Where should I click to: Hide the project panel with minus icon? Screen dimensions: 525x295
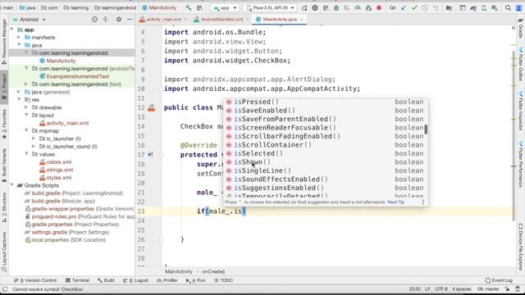coord(130,20)
